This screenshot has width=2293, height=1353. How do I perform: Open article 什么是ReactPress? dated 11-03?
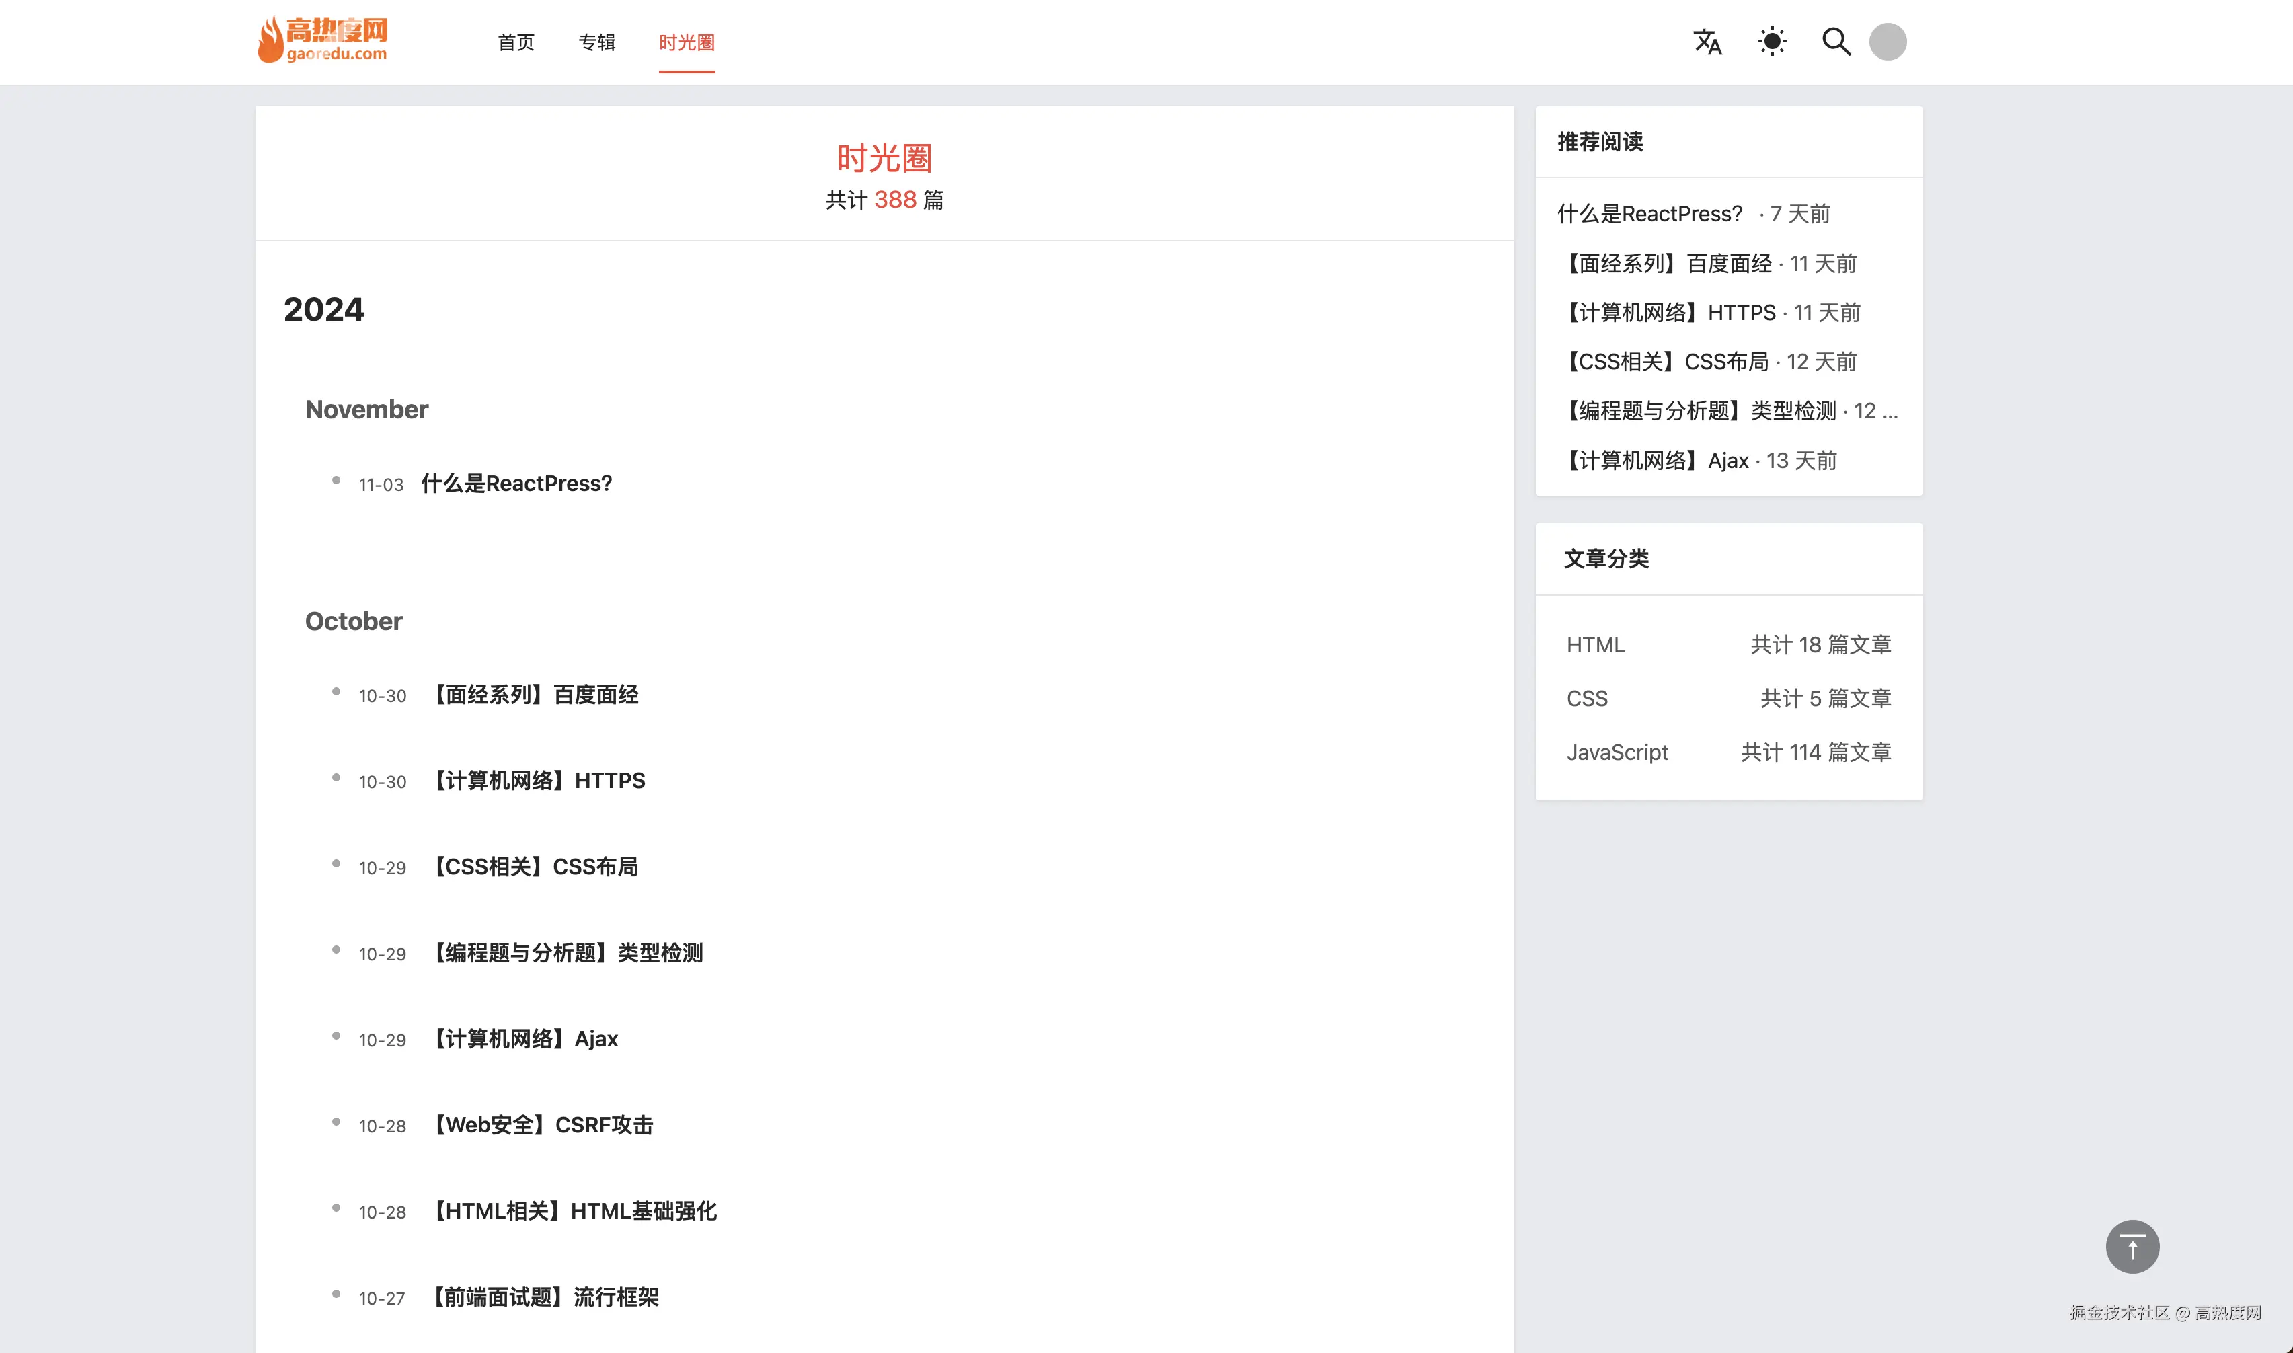point(516,484)
